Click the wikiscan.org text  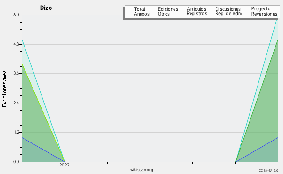[141, 170]
